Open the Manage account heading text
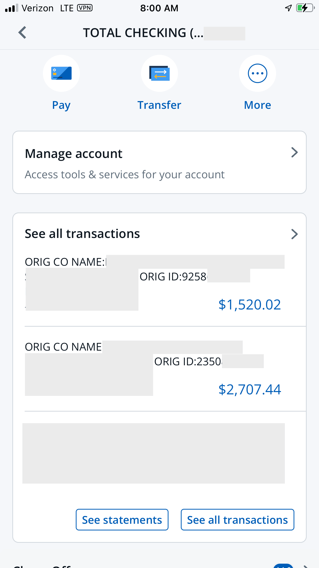The image size is (319, 568). pos(74,154)
